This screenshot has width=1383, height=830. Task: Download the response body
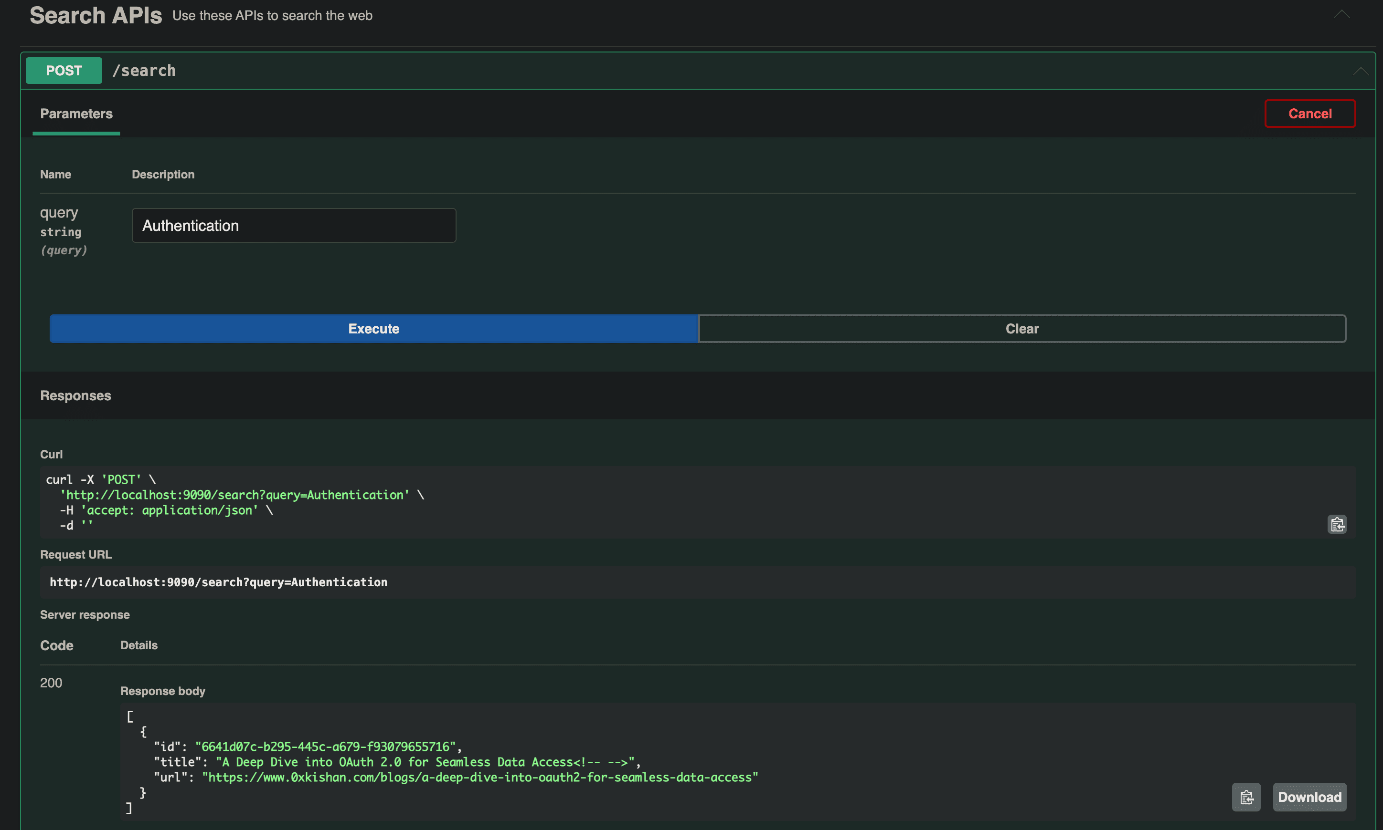[x=1309, y=797]
